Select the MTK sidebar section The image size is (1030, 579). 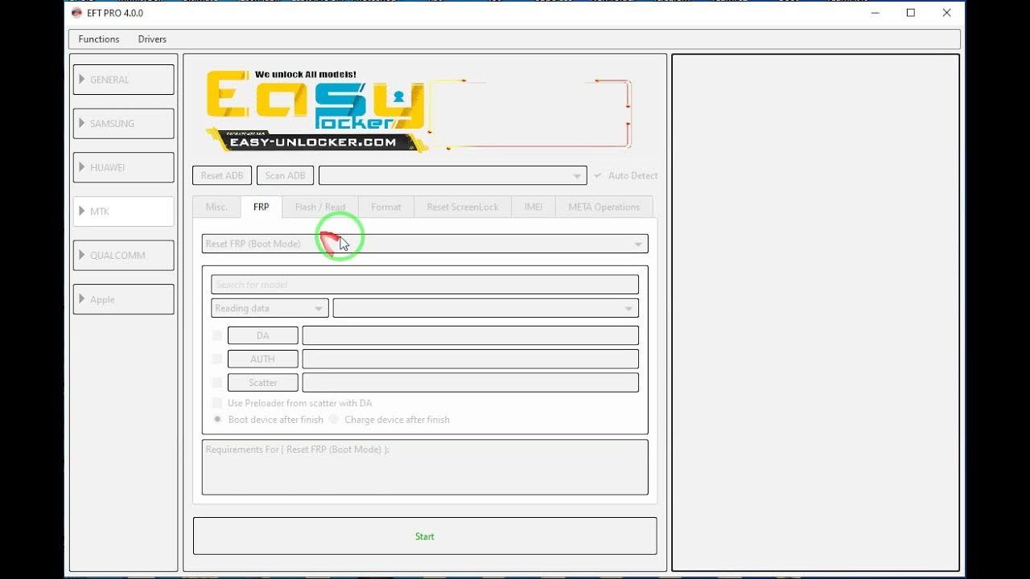click(123, 211)
